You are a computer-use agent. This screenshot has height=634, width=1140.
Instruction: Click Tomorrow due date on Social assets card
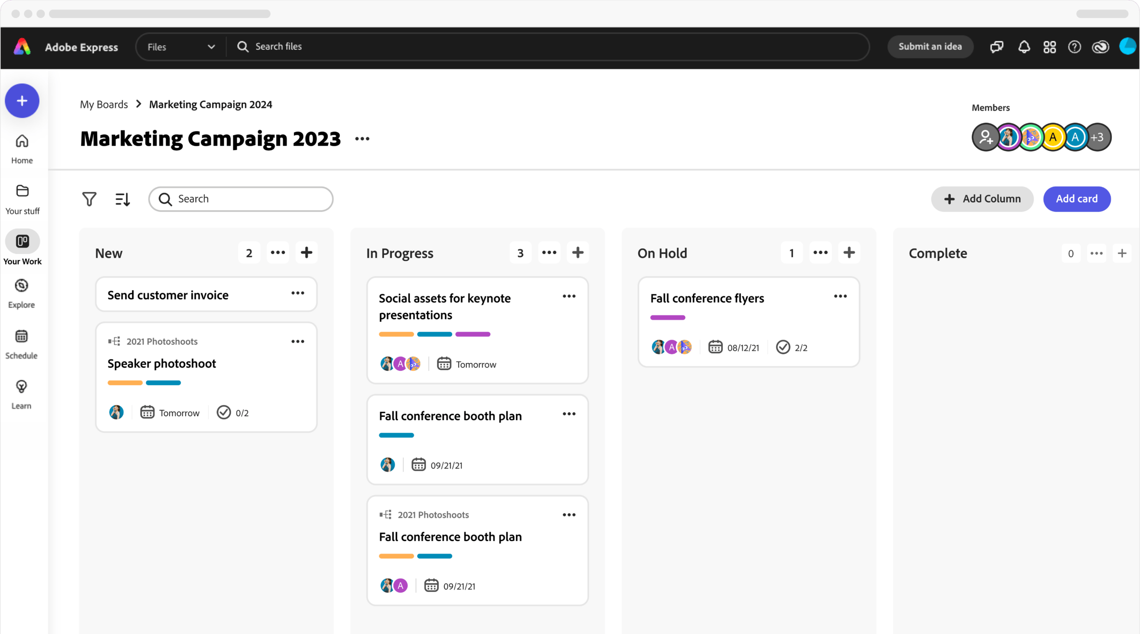467,364
